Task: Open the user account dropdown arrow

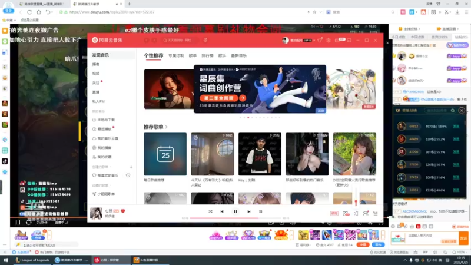Action: pos(314,40)
